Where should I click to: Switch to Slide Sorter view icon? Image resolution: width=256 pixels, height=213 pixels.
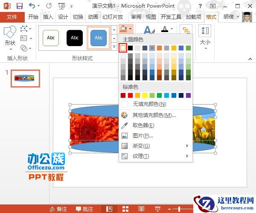125,209
